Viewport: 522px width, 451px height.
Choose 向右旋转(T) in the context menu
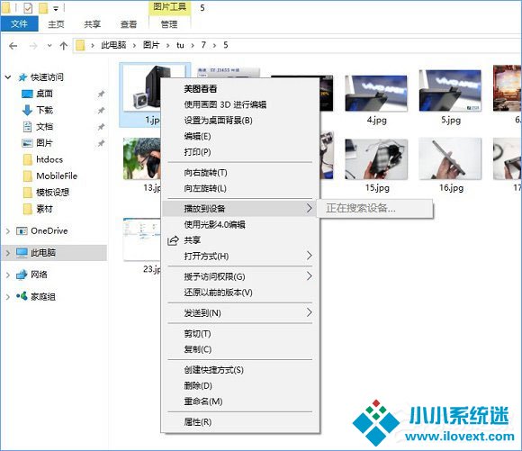(239, 173)
